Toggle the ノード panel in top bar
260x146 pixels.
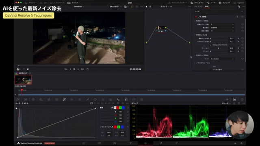211,3
